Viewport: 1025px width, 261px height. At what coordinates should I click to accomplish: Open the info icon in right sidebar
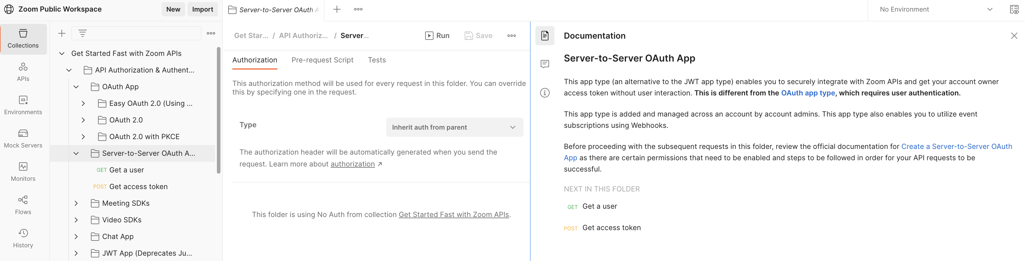(545, 93)
